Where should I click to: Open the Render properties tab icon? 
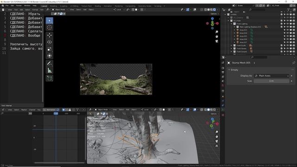223,68
